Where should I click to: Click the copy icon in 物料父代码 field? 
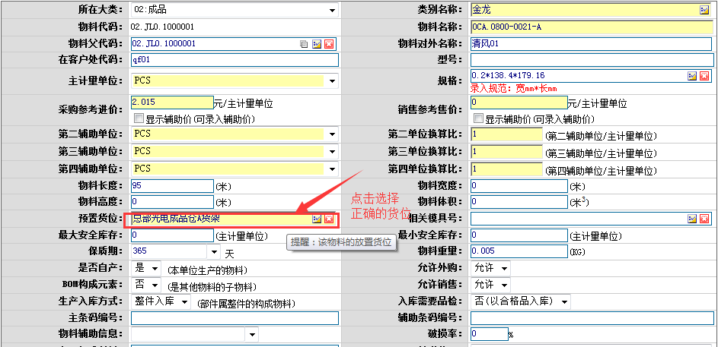[x=304, y=44]
